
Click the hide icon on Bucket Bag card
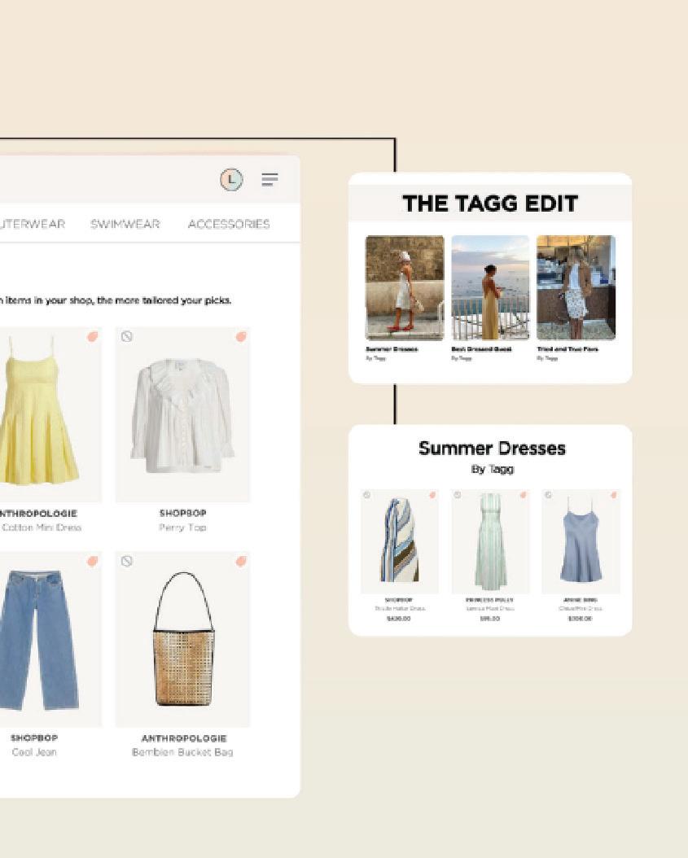coord(127,561)
